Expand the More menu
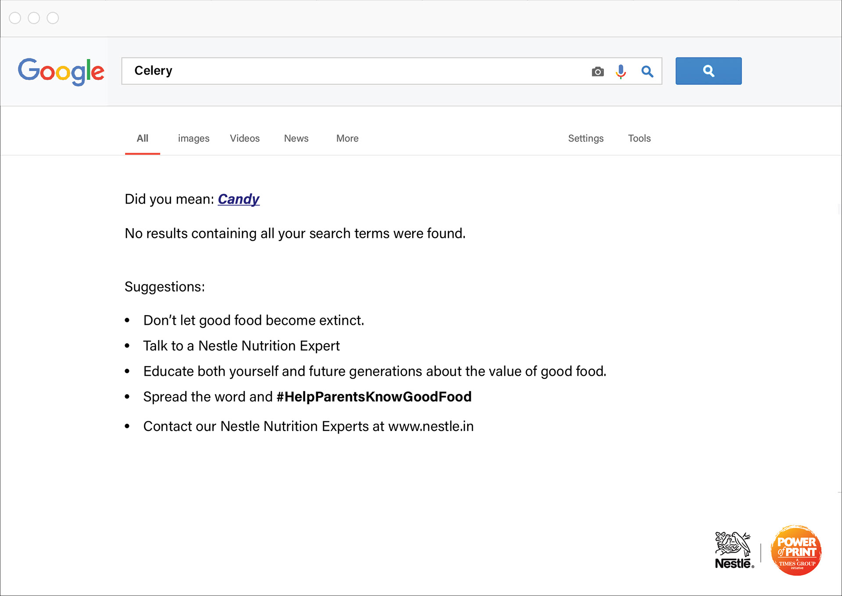842x596 pixels. point(347,139)
